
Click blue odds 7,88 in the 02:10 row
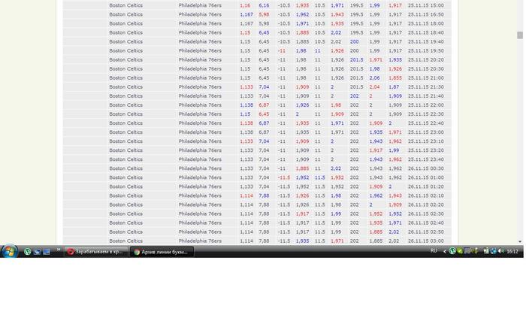[x=264, y=195]
